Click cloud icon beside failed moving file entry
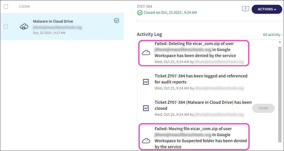Screen dimensions: 284x151 tap(146, 141)
